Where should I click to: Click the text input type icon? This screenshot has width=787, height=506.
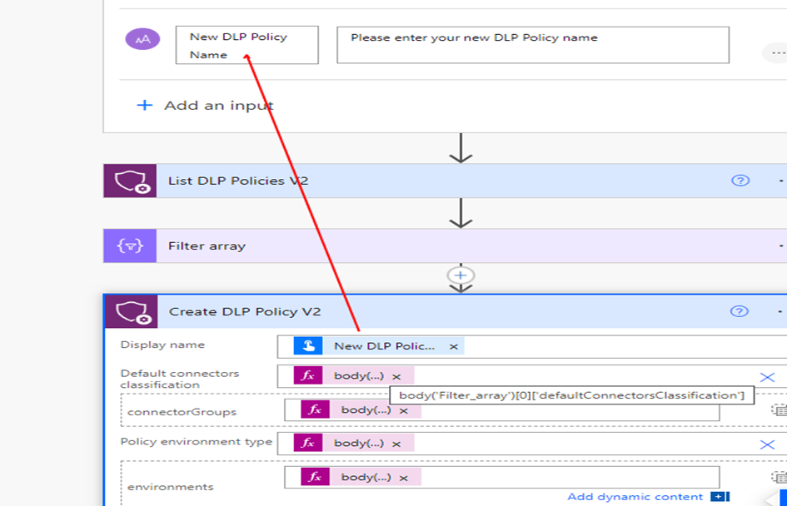pos(142,38)
